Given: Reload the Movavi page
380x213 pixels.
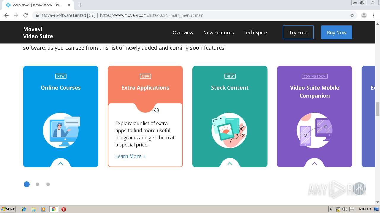Looking at the screenshot, I should pos(26,15).
